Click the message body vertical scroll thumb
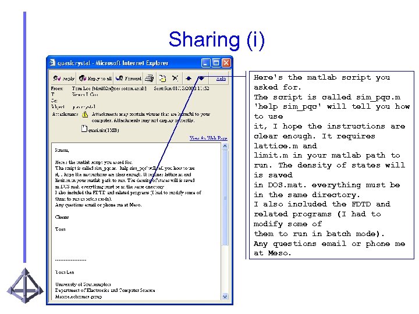Viewport: 419px width, 314px height. coord(225,198)
